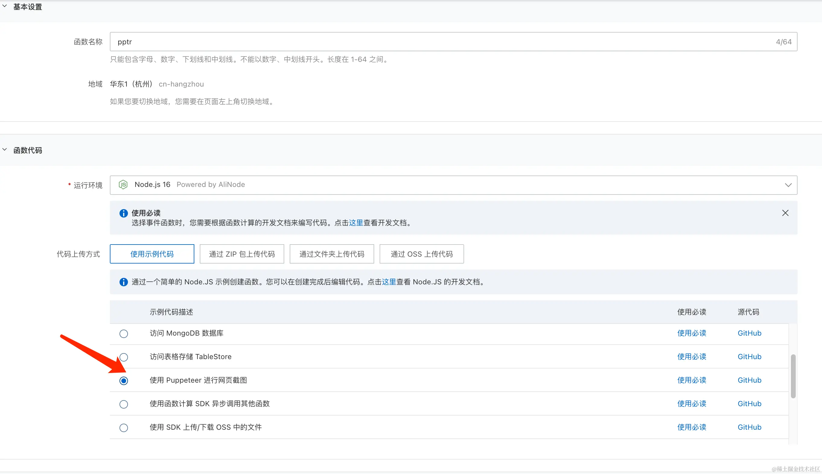Switch to 通过文件夹上传代码 tab
This screenshot has height=474, width=822.
332,254
